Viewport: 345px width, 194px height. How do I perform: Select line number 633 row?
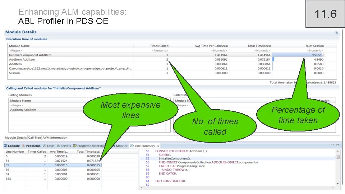[x=53, y=179]
